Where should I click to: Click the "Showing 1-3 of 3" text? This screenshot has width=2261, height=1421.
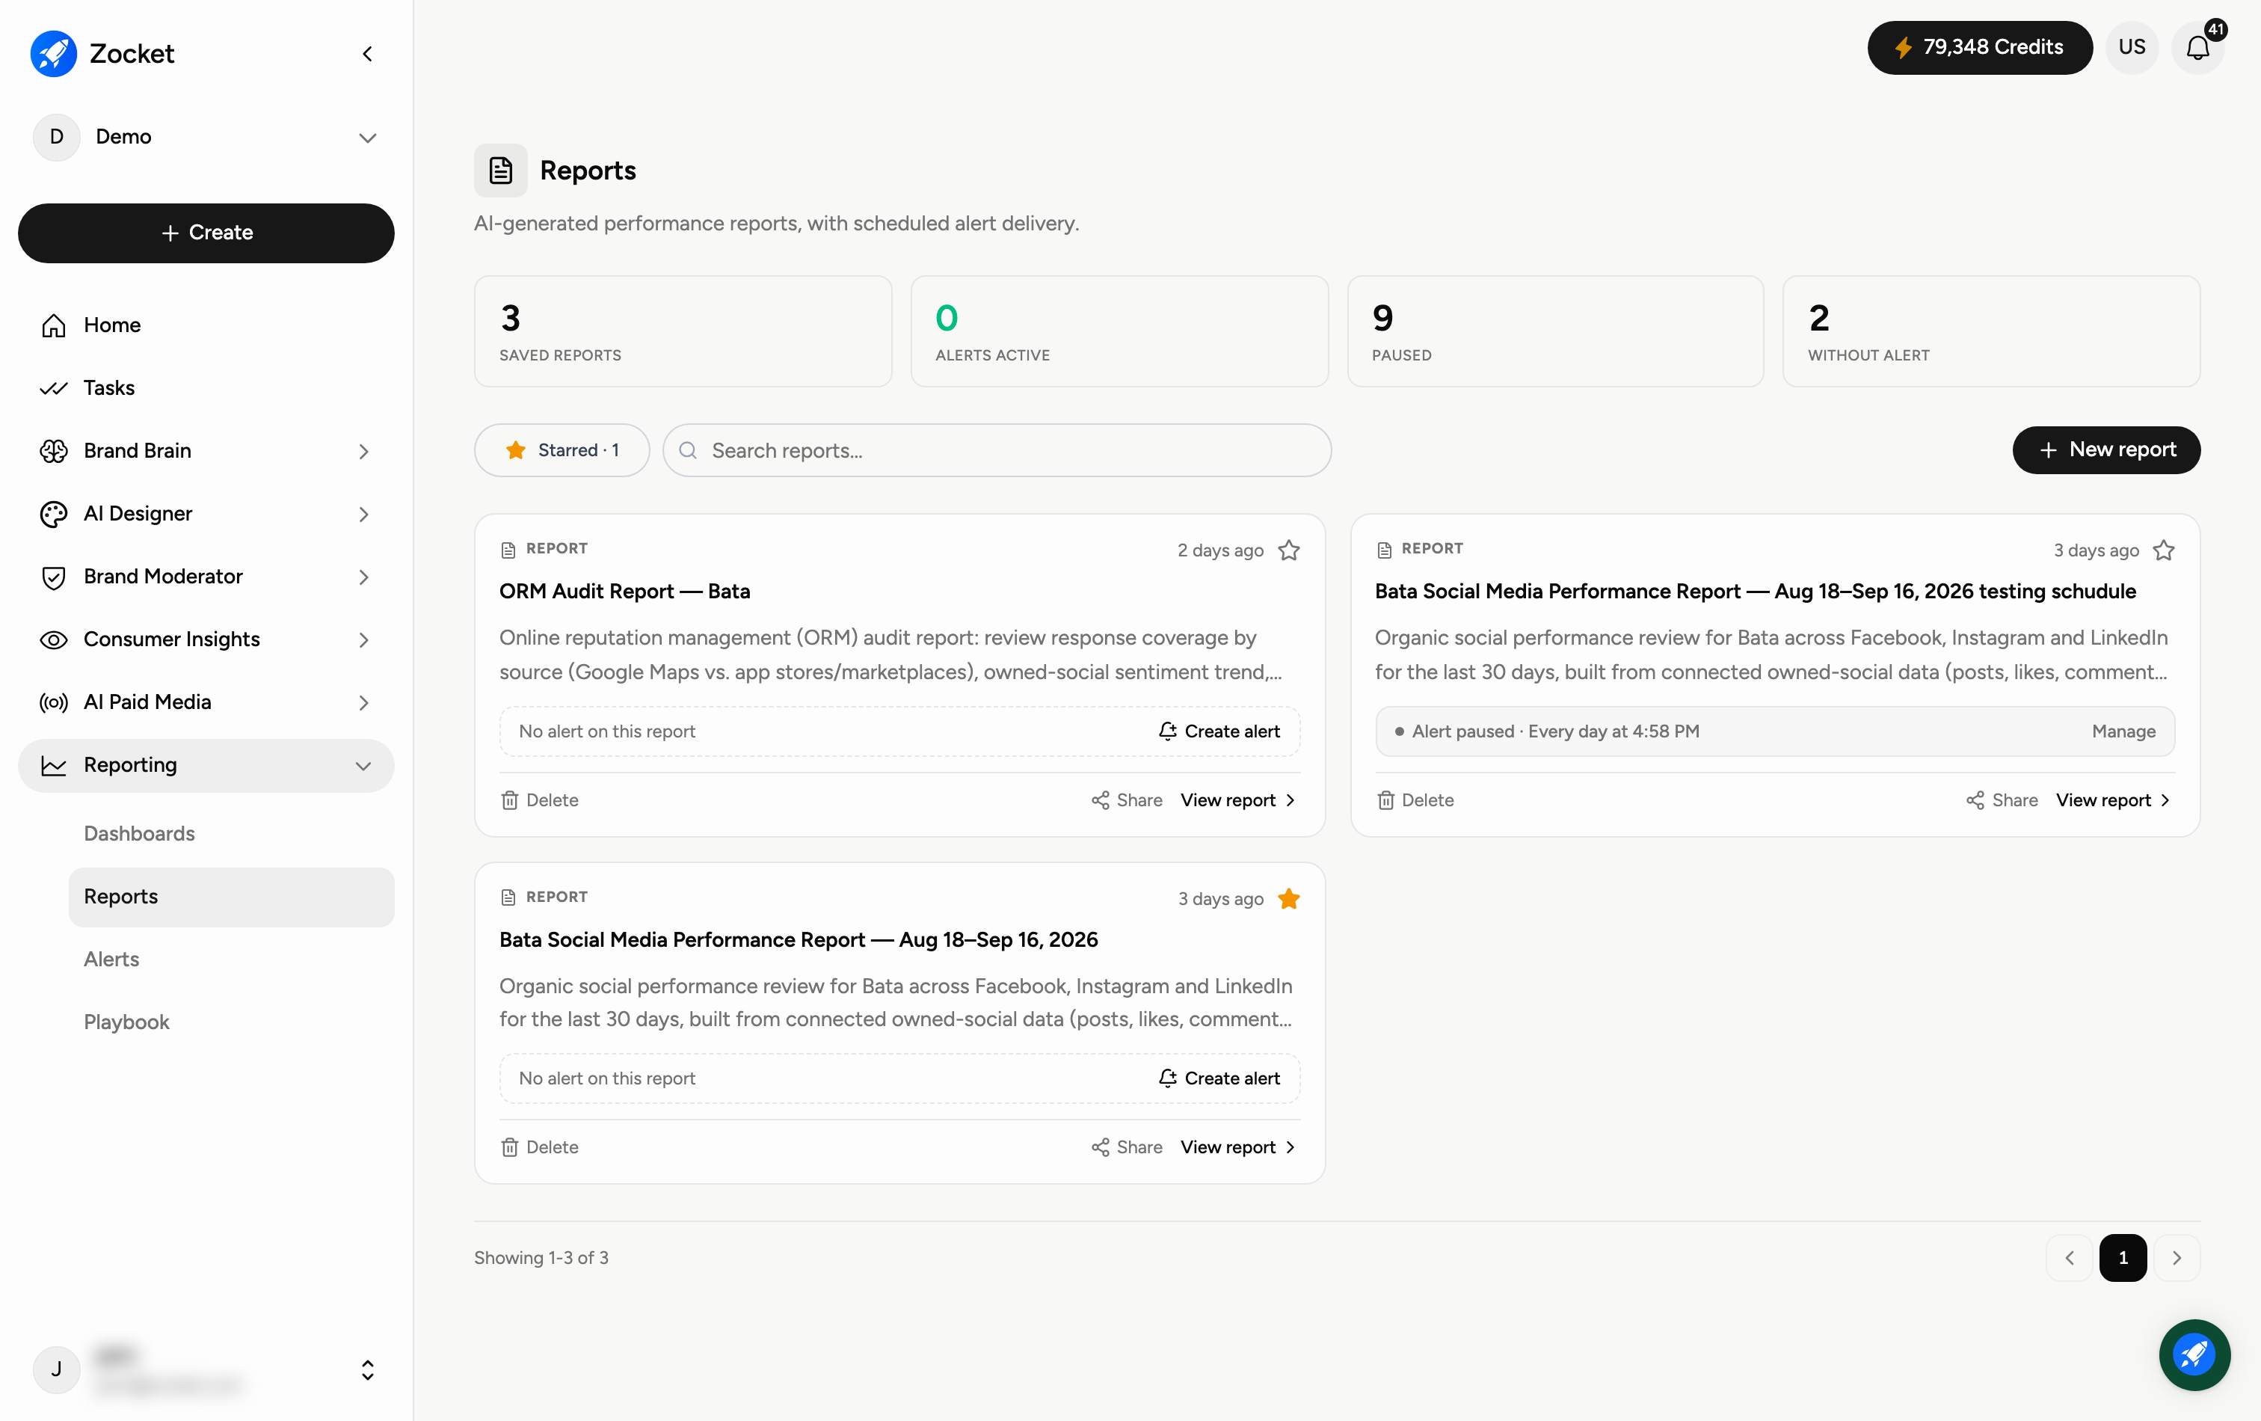coord(541,1257)
